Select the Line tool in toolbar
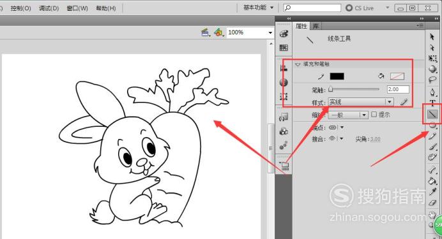Screen dimensions: 442x239 (x=432, y=114)
